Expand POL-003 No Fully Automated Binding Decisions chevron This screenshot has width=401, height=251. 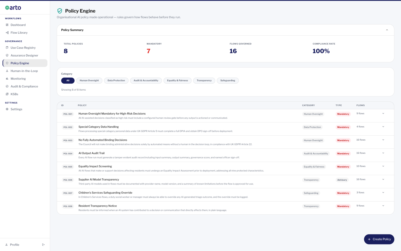[383, 140]
